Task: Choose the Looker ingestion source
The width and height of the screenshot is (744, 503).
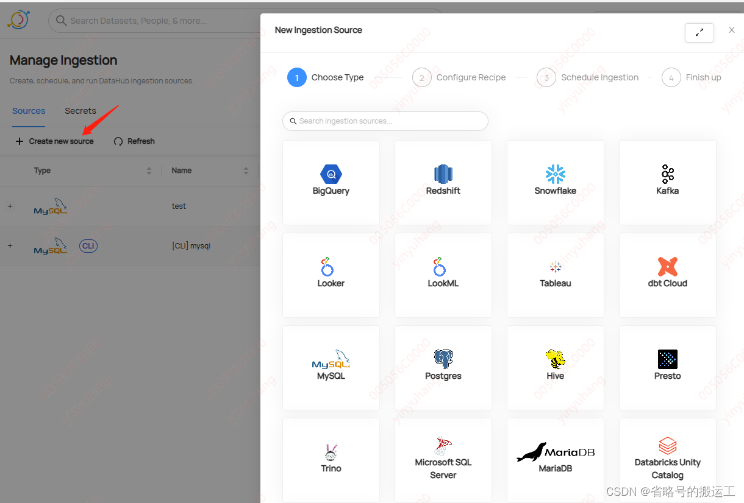Action: (x=331, y=275)
